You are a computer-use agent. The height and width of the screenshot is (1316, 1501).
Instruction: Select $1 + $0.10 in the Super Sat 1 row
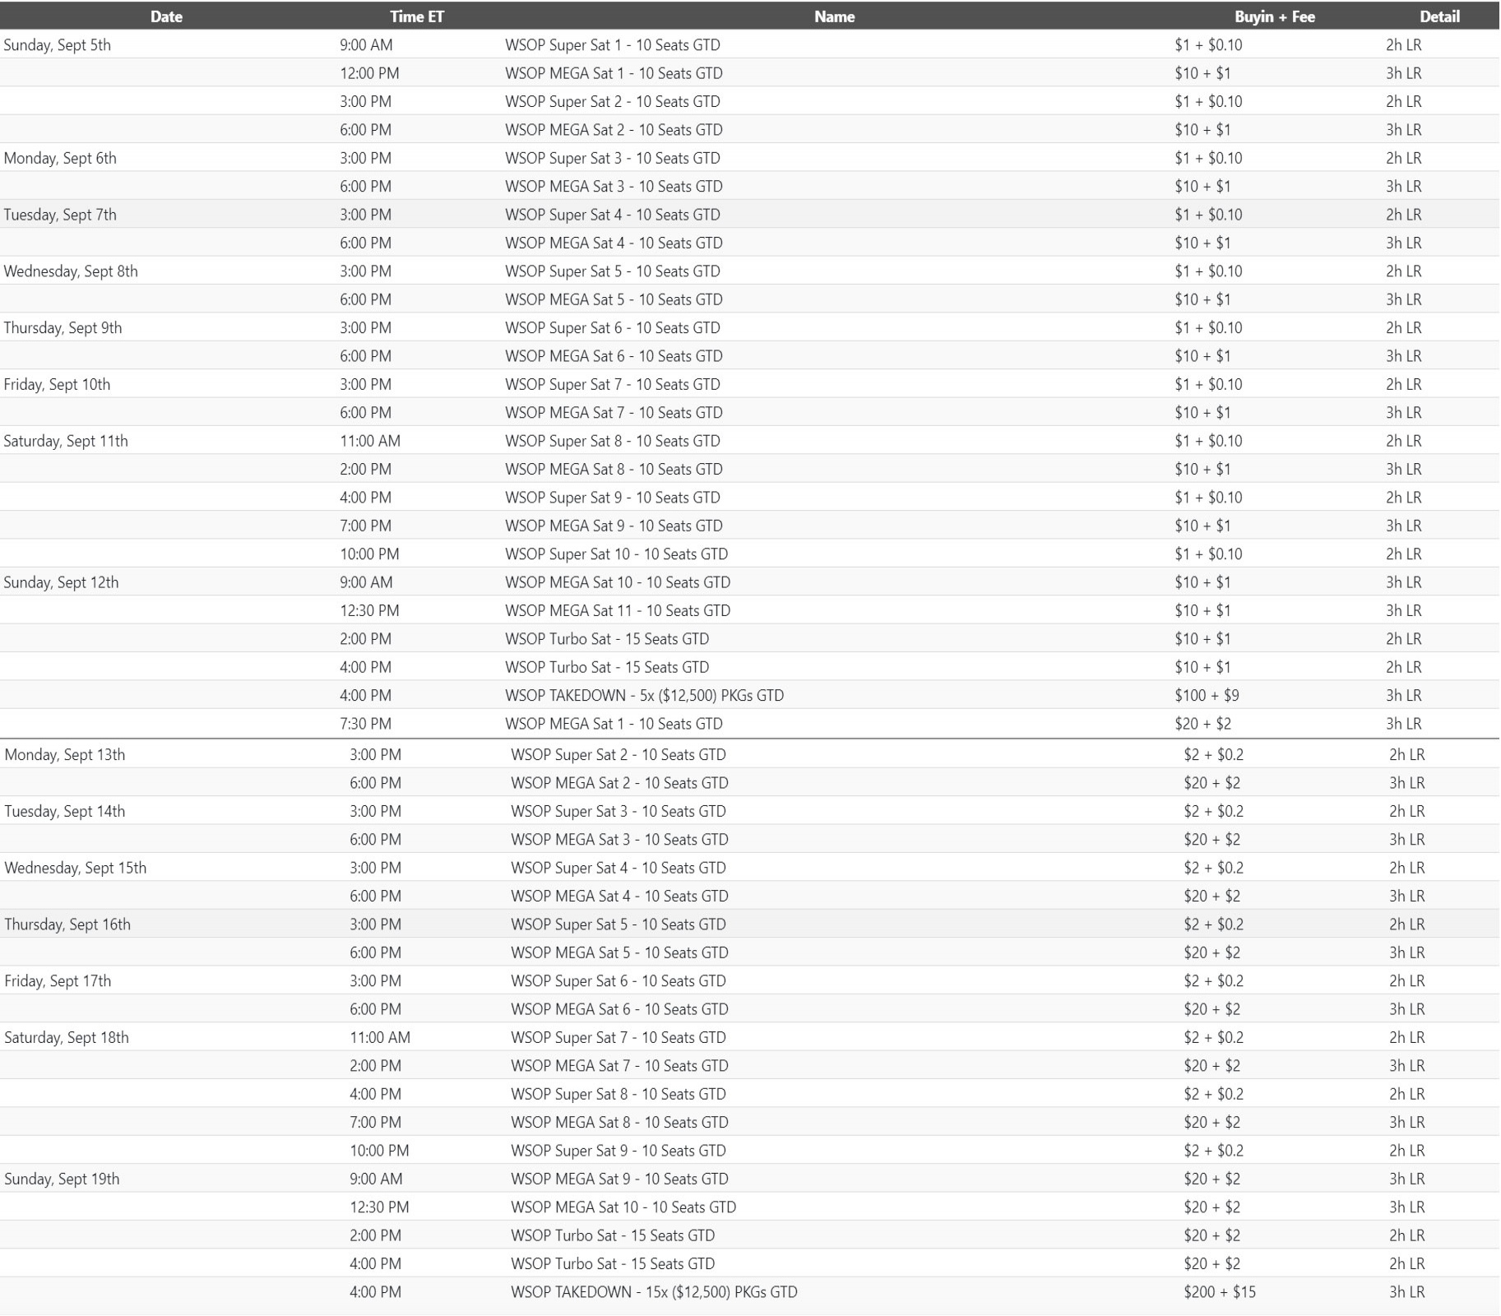(1208, 45)
